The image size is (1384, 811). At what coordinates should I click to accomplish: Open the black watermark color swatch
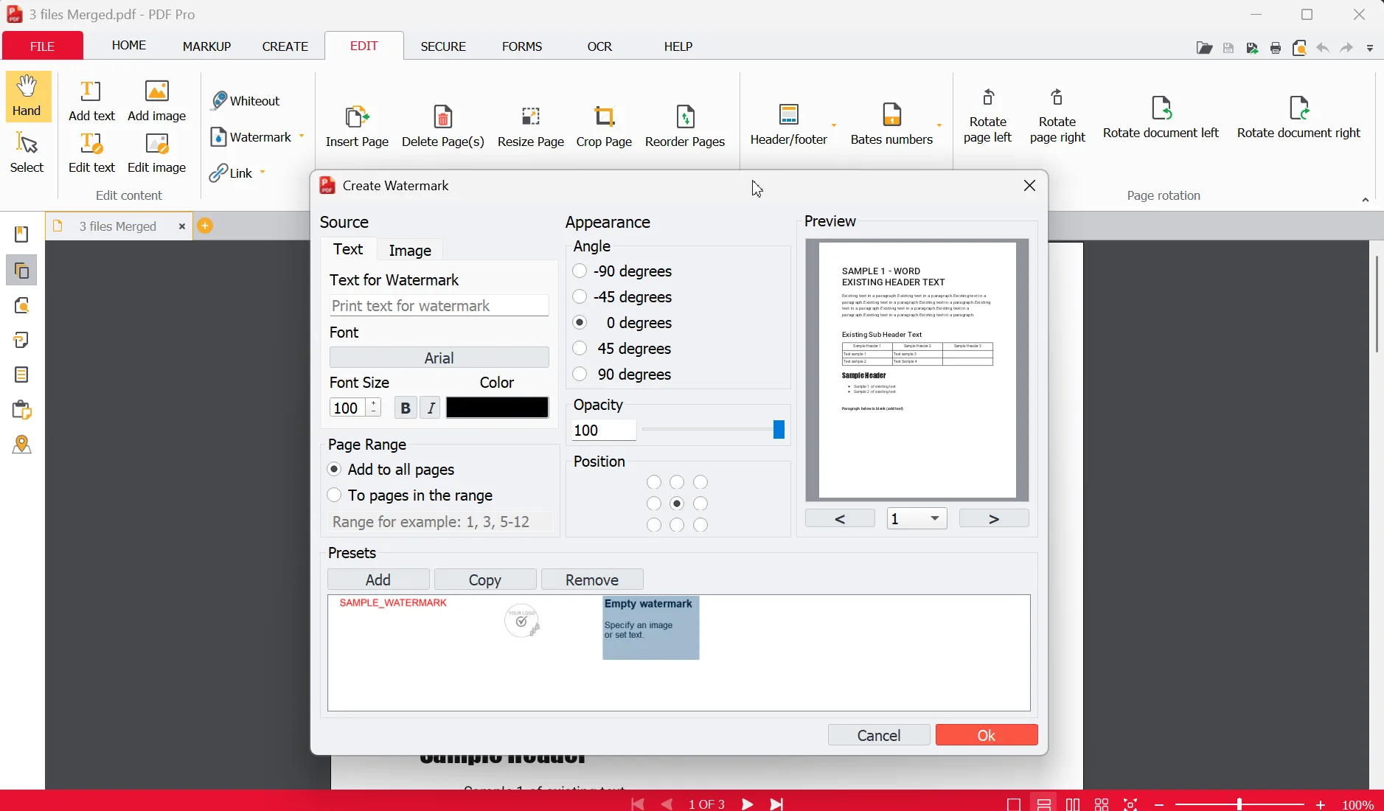coord(498,408)
